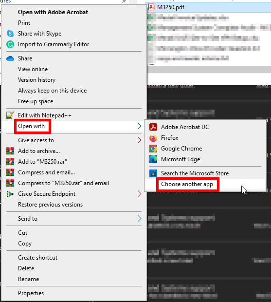
Task: Select Copy from the context menu
Action: click(x=74, y=244)
